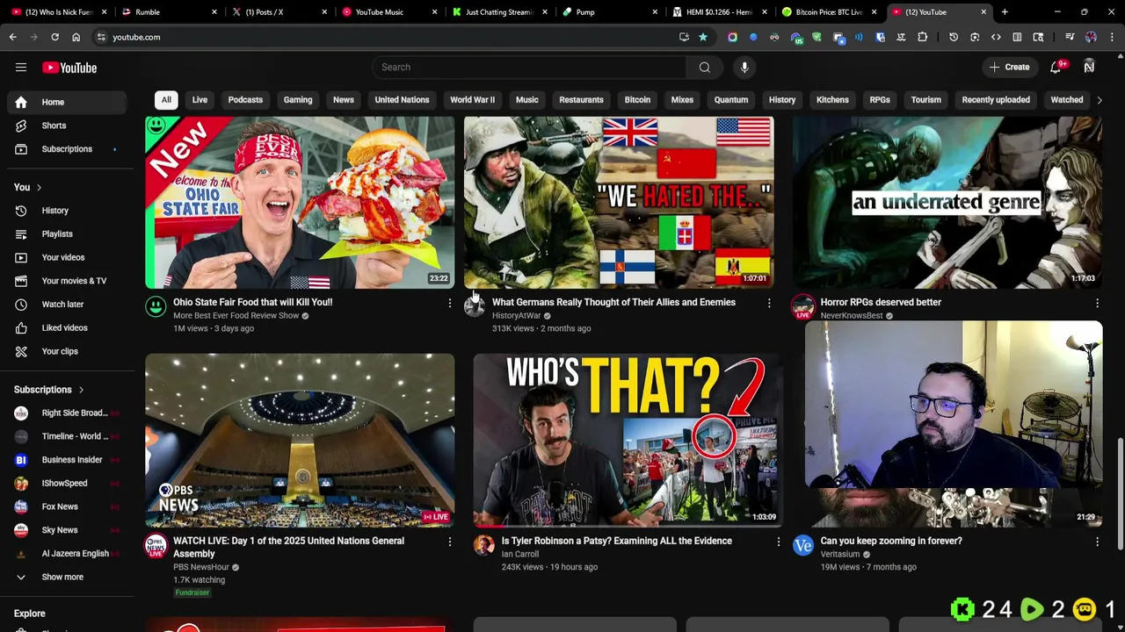Go back in browser
Image resolution: width=1125 pixels, height=632 pixels.
(x=12, y=37)
